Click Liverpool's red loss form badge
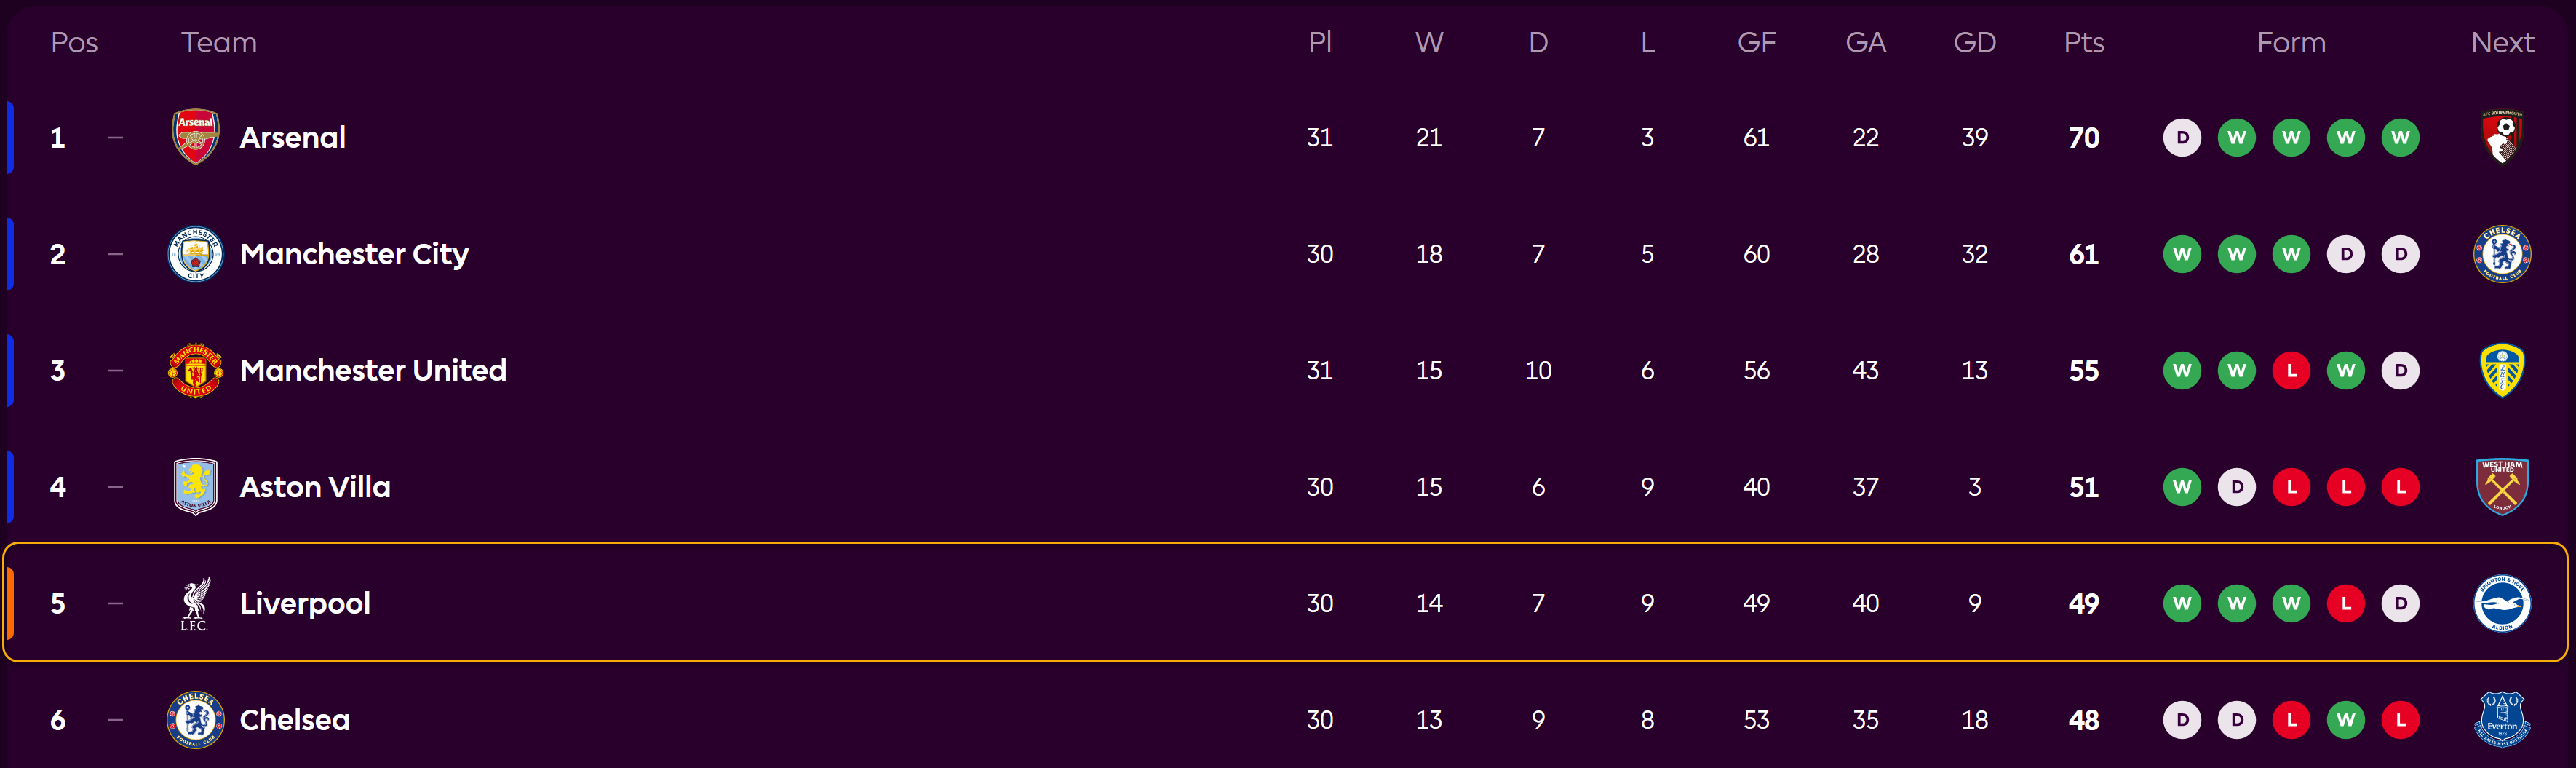The image size is (2576, 768). click(x=2346, y=604)
